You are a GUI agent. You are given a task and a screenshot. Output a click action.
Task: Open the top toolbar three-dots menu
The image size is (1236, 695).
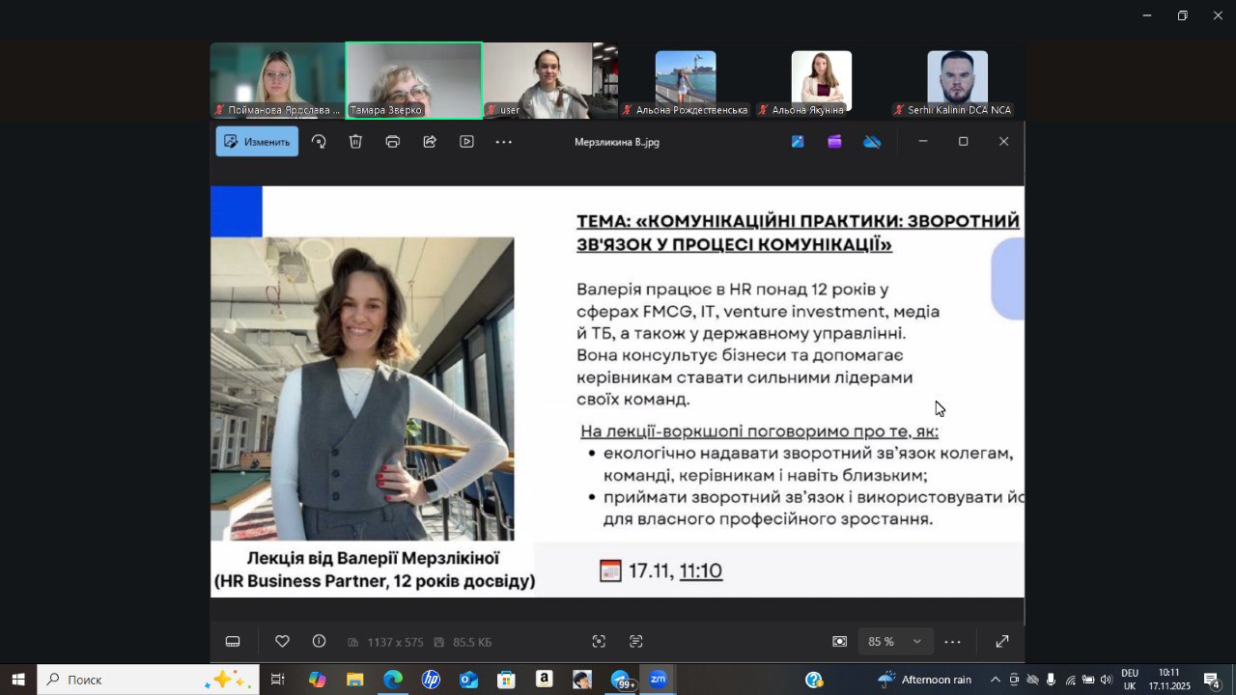coord(503,142)
